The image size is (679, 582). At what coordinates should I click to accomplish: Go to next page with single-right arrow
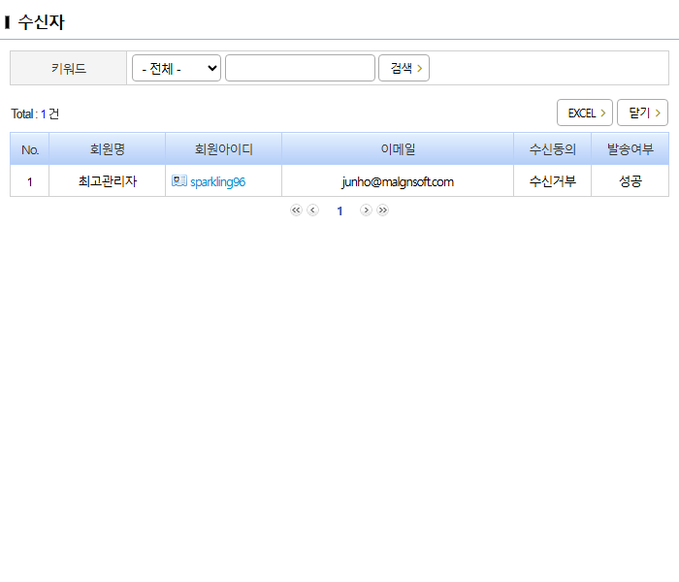pyautogui.click(x=366, y=210)
